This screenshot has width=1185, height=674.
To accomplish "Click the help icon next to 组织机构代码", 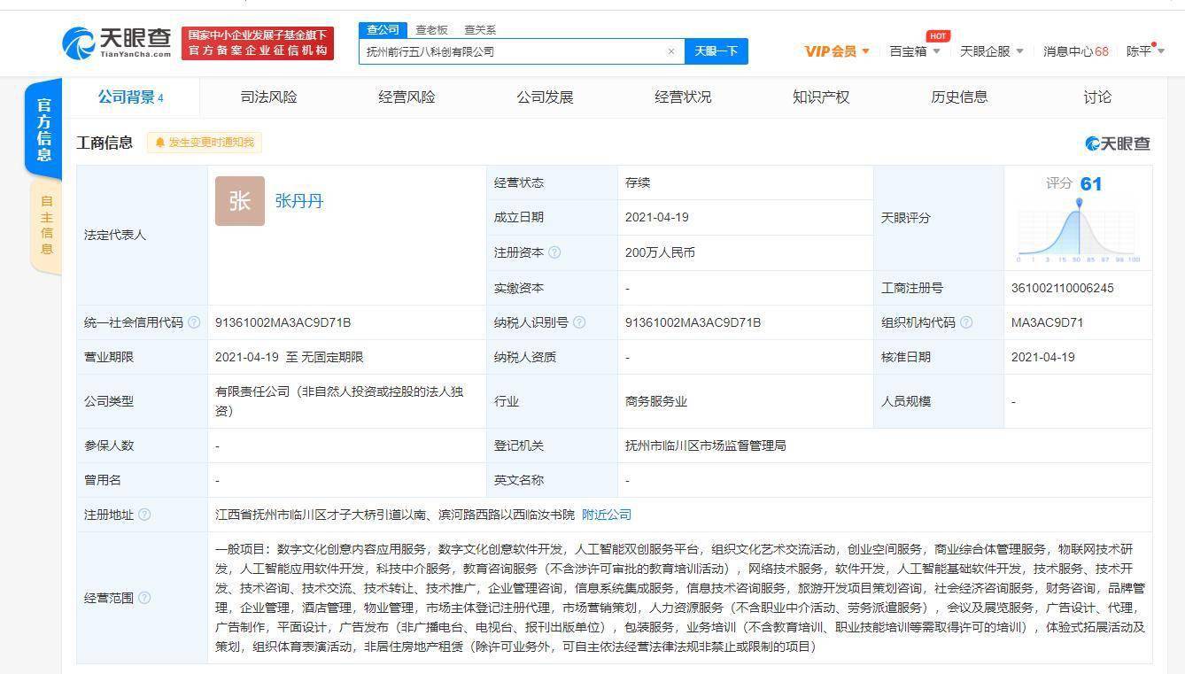I will click(966, 322).
